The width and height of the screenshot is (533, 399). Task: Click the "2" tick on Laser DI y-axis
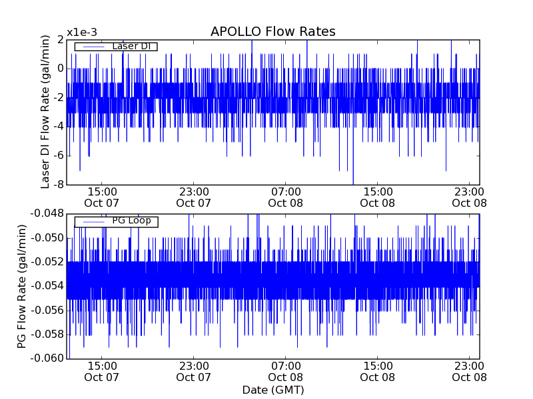click(61, 40)
